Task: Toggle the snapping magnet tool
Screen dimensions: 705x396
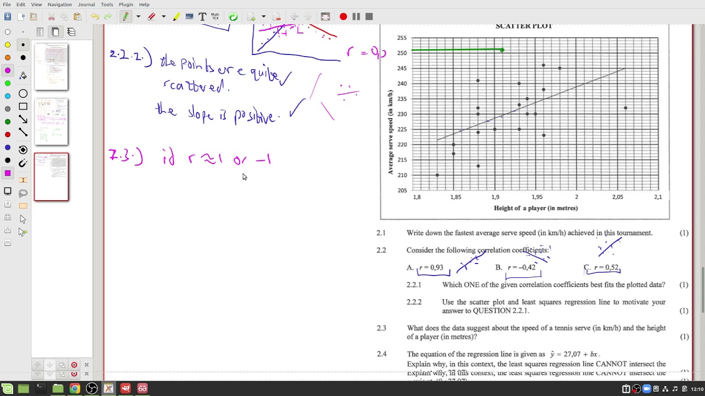Action: 23,163
